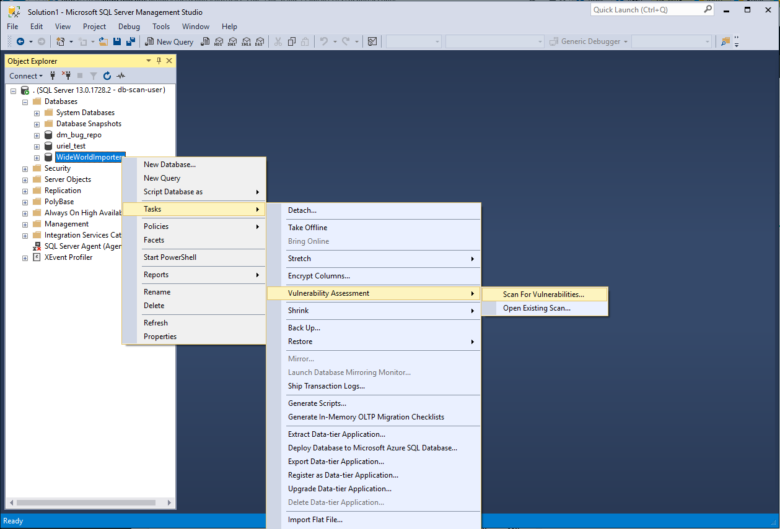Expand the Security folder node
Image resolution: width=780 pixels, height=529 pixels.
(25, 168)
